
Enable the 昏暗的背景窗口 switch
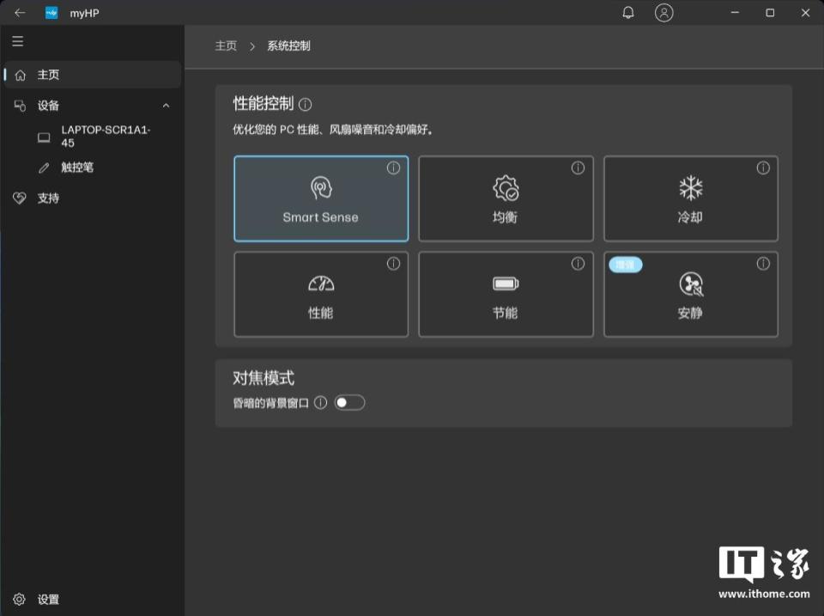click(x=349, y=402)
